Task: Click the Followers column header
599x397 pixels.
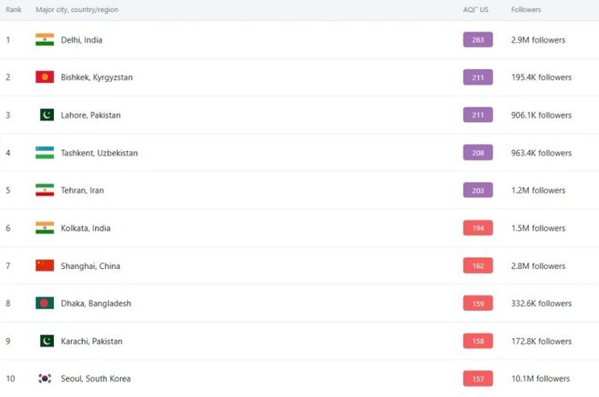Action: [525, 9]
